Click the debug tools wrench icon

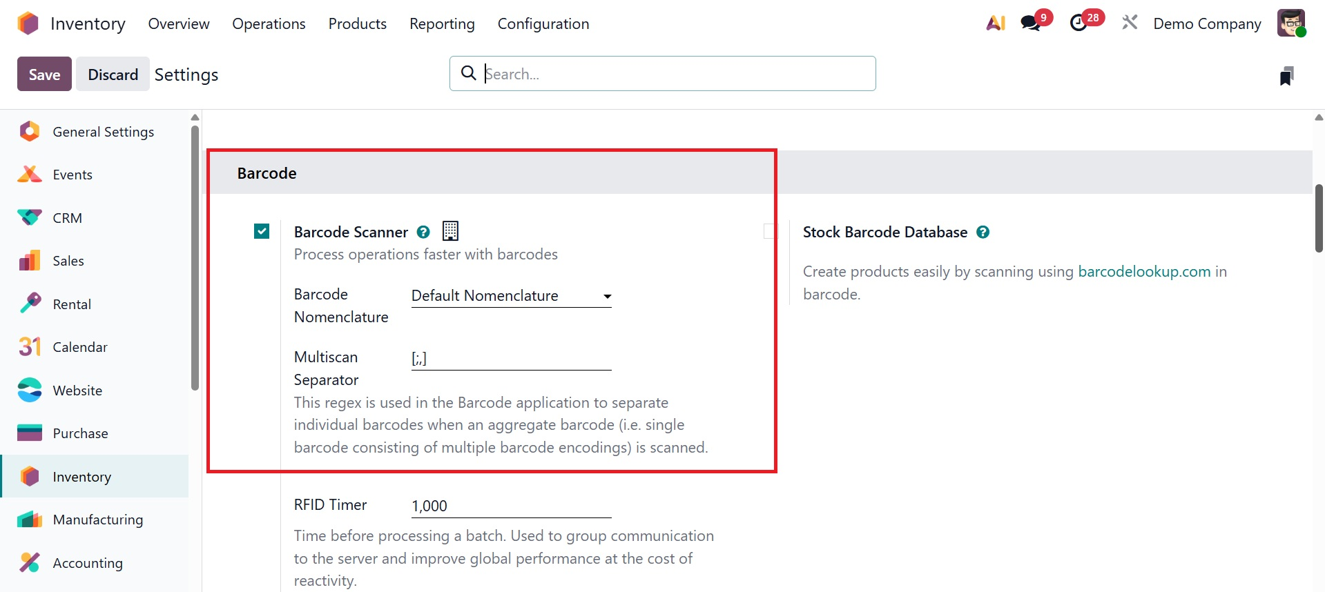click(x=1130, y=23)
